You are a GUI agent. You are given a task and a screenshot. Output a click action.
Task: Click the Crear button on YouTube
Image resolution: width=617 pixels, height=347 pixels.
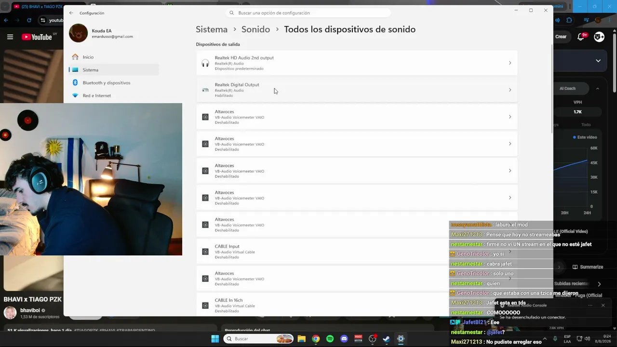[x=561, y=37]
